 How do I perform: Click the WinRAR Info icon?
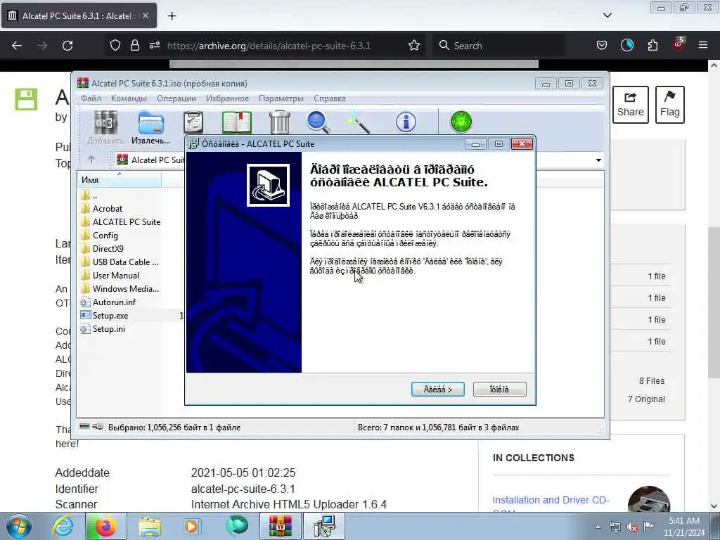(x=406, y=122)
